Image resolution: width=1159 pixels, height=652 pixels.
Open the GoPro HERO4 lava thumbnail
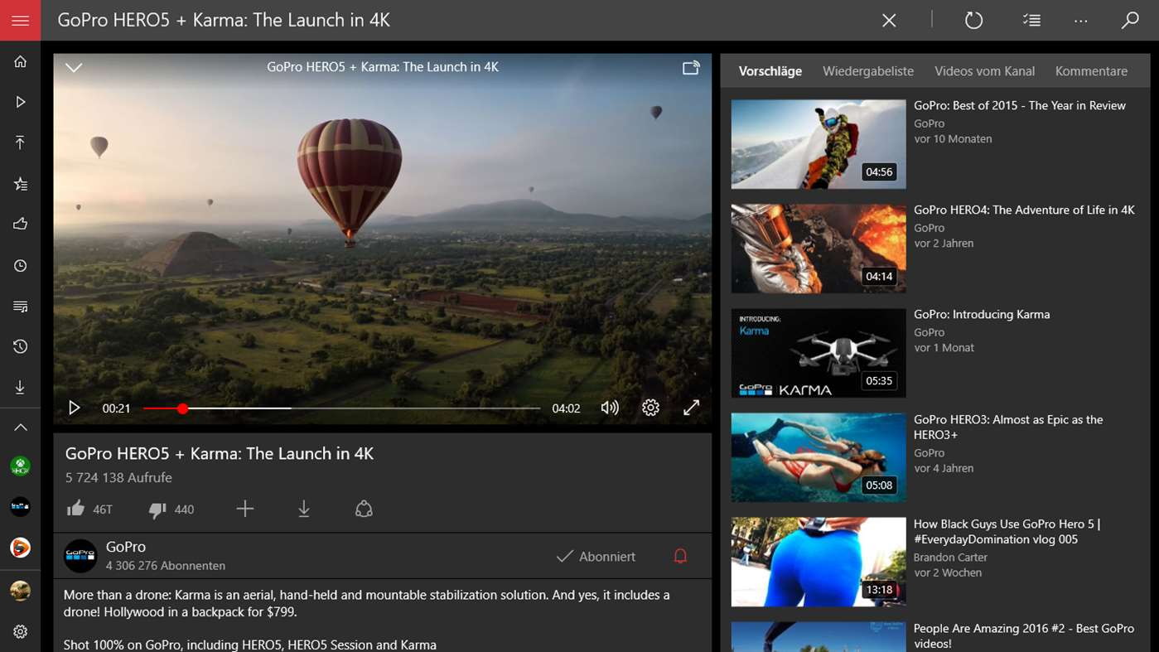click(819, 249)
